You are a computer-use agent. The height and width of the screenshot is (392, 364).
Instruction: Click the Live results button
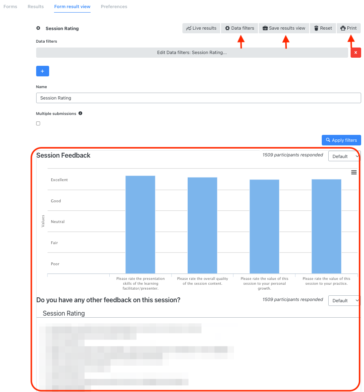[x=201, y=28]
